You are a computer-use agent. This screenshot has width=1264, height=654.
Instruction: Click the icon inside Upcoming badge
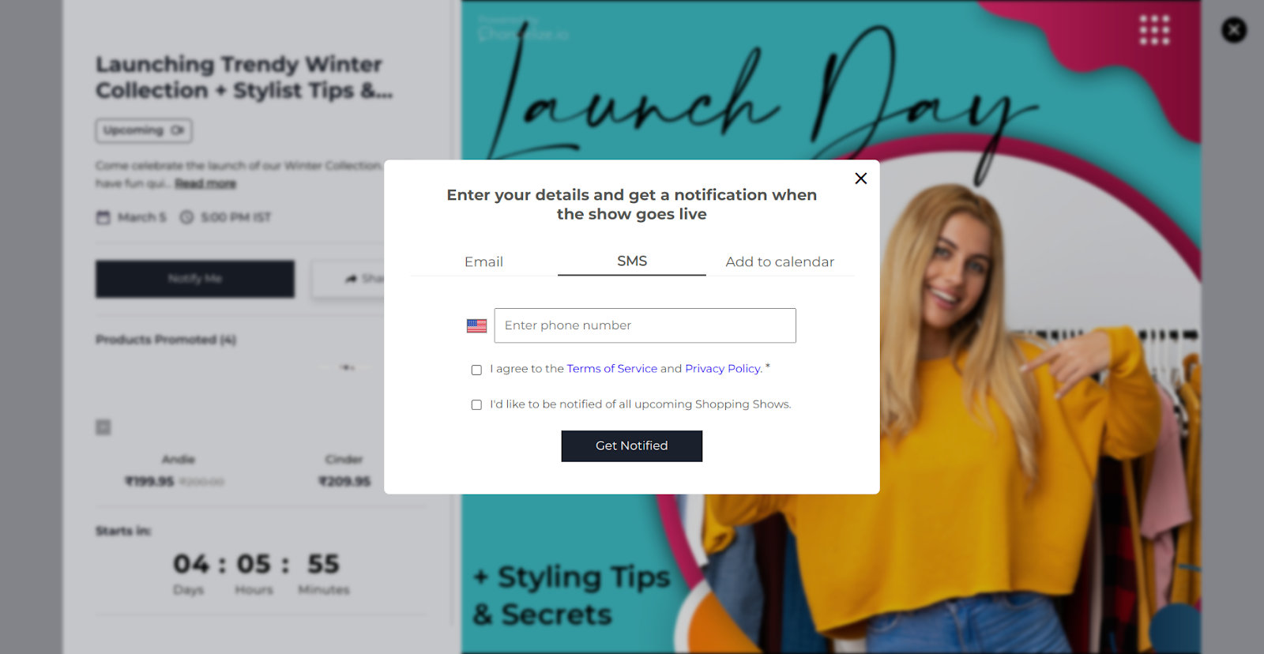tap(178, 130)
